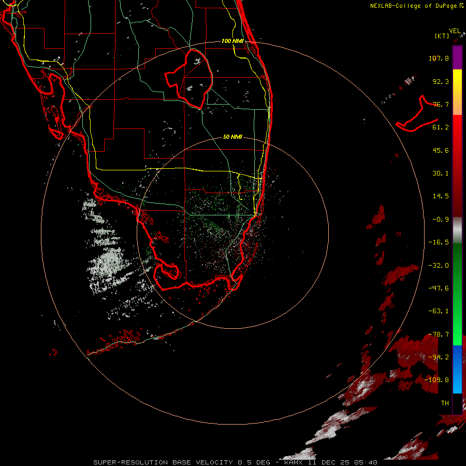Select the 45.6 legend value
This screenshot has width=466, height=466.
[x=441, y=150]
